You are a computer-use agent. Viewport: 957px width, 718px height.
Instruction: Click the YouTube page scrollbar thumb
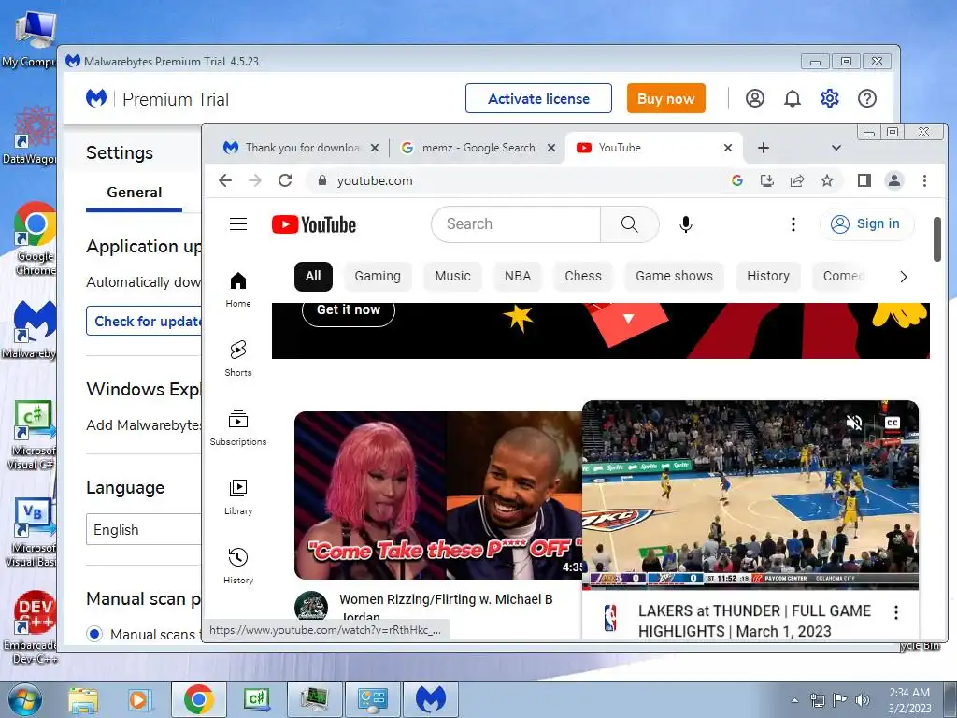pos(936,239)
